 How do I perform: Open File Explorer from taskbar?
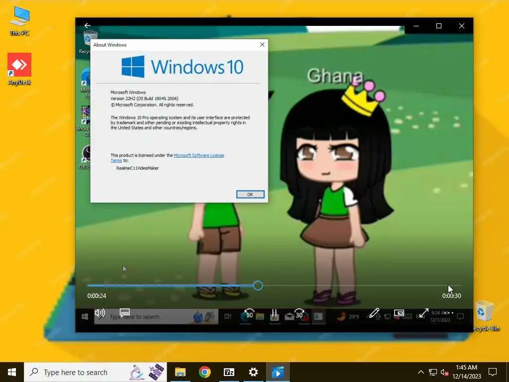(x=180, y=372)
